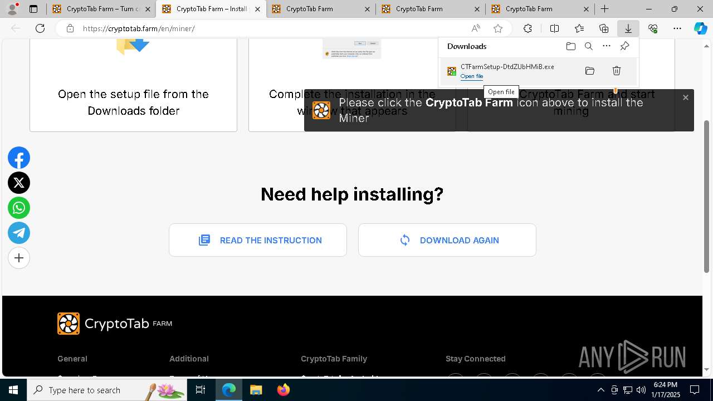
Task: Click READ THE INSTRUCTION button
Action: pos(258,240)
